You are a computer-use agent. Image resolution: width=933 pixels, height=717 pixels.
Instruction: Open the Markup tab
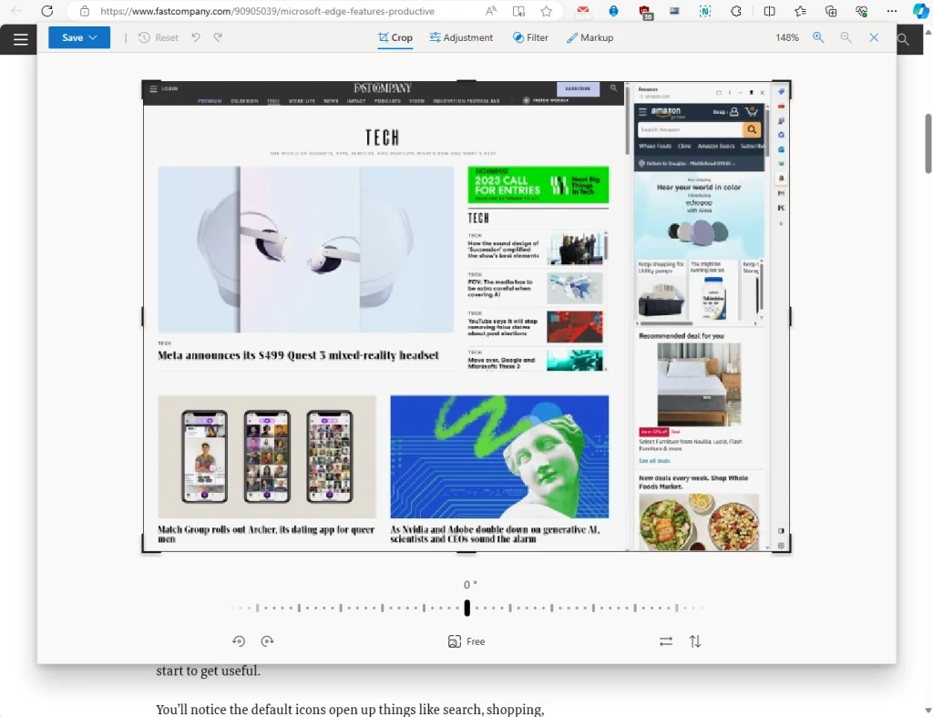pyautogui.click(x=590, y=37)
